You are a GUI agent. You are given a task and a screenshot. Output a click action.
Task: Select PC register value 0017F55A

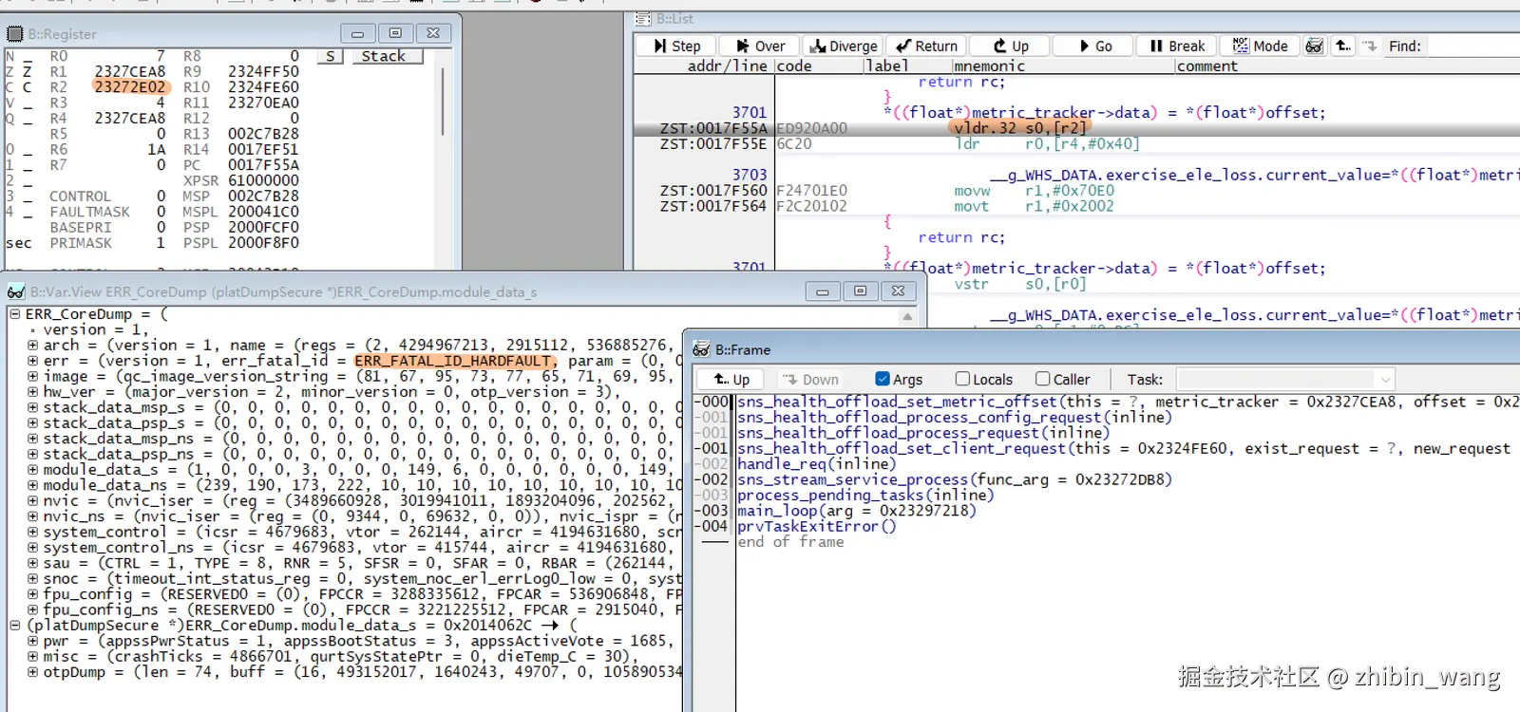263,165
